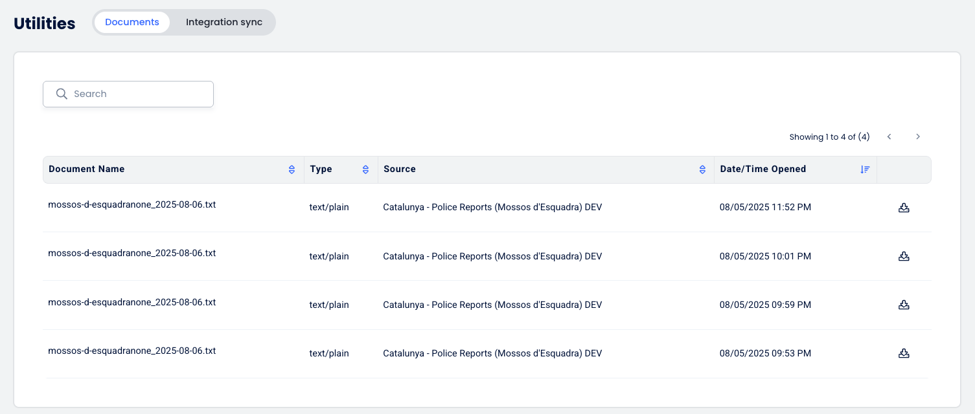The width and height of the screenshot is (975, 414).
Task: Click the Source column header label
Action: pyautogui.click(x=400, y=169)
